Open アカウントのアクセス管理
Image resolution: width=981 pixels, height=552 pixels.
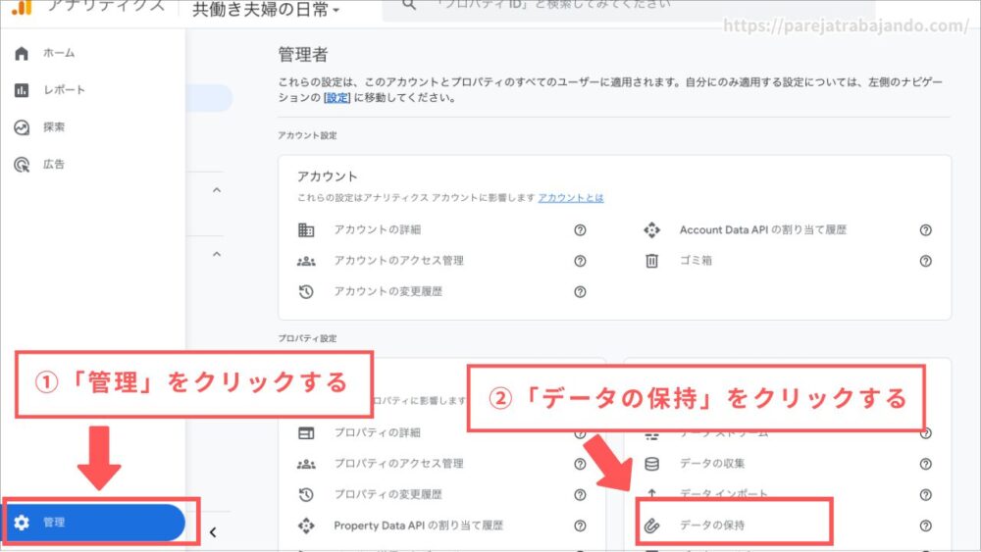pyautogui.click(x=398, y=260)
